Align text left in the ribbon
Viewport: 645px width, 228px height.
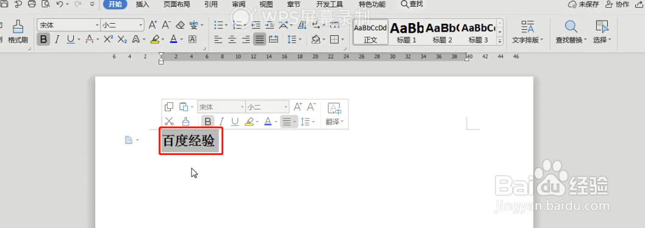click(x=218, y=40)
